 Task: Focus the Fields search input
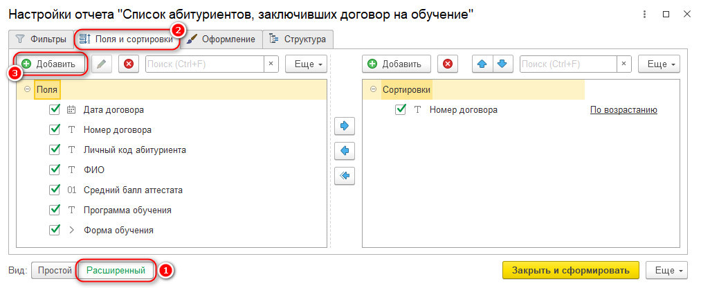pyautogui.click(x=205, y=64)
